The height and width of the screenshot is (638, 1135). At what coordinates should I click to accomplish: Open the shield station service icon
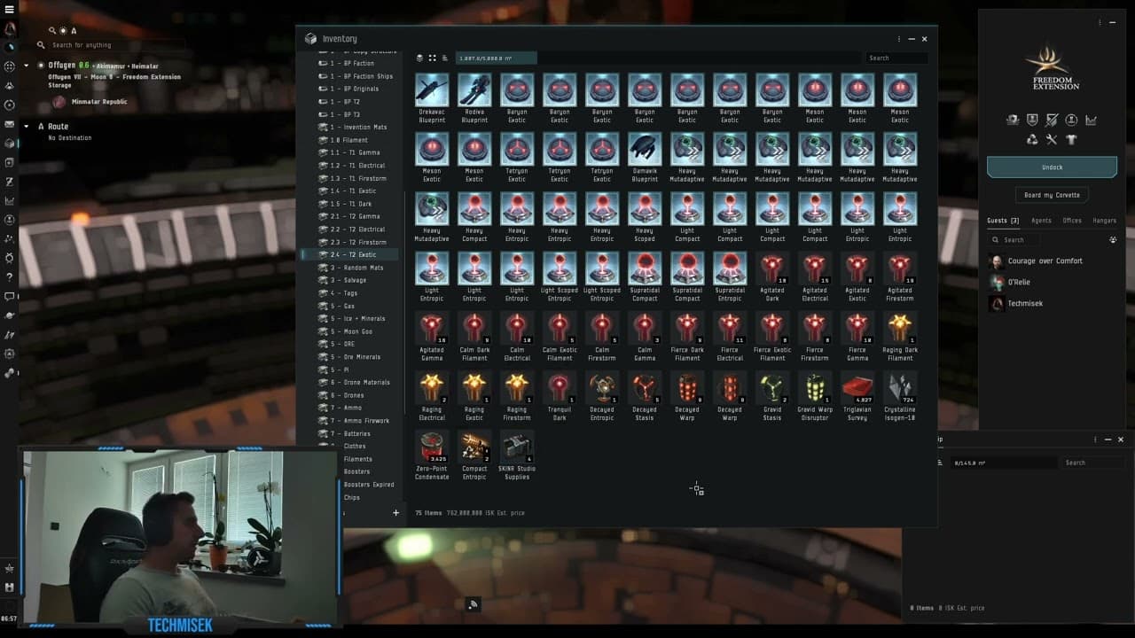1032,120
